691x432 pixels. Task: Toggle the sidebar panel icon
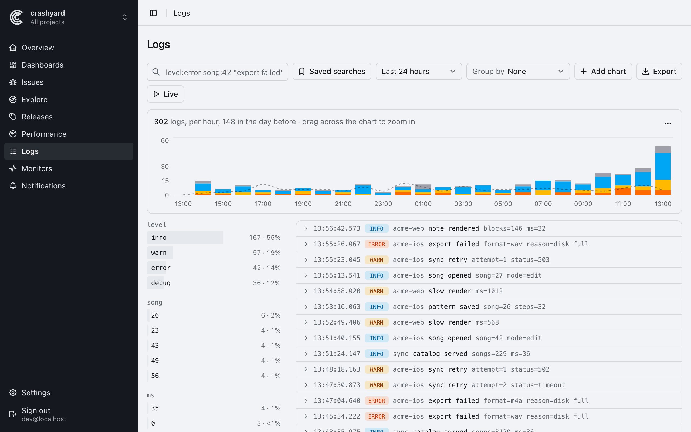(153, 13)
